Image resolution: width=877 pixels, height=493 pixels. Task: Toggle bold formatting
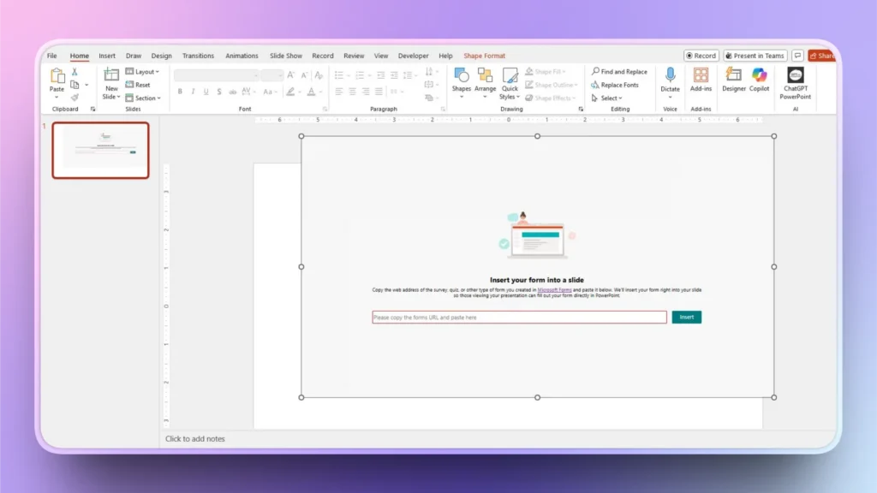click(x=180, y=92)
